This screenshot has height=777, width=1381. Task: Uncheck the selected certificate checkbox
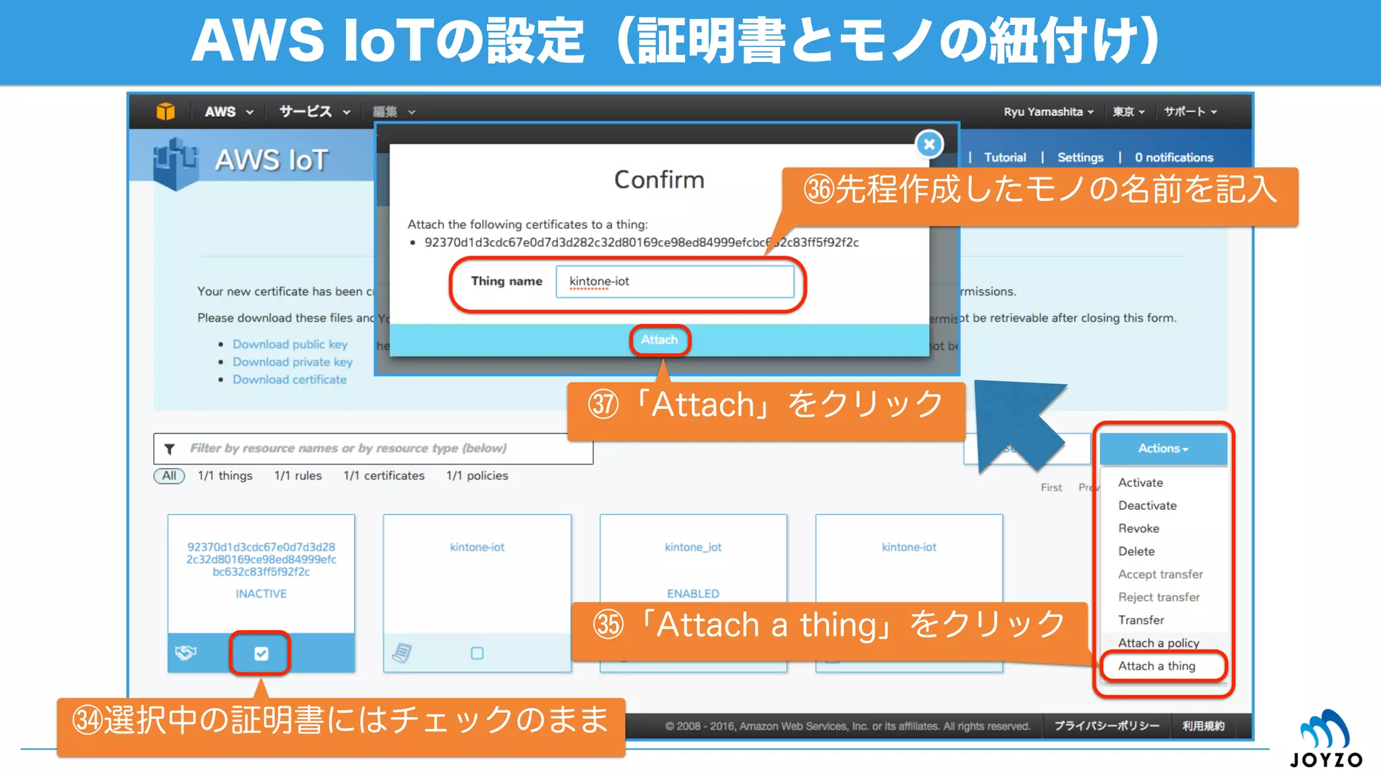pyautogui.click(x=261, y=653)
